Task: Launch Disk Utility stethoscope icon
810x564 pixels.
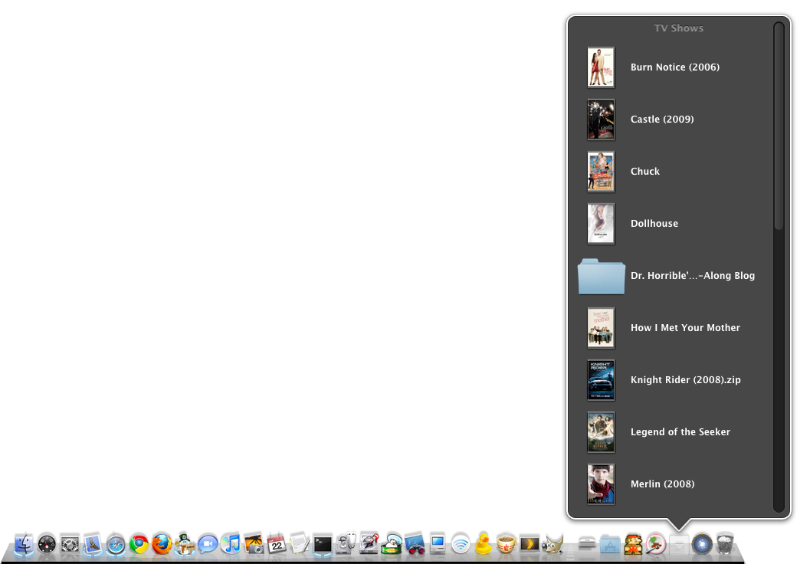Action: (346, 544)
